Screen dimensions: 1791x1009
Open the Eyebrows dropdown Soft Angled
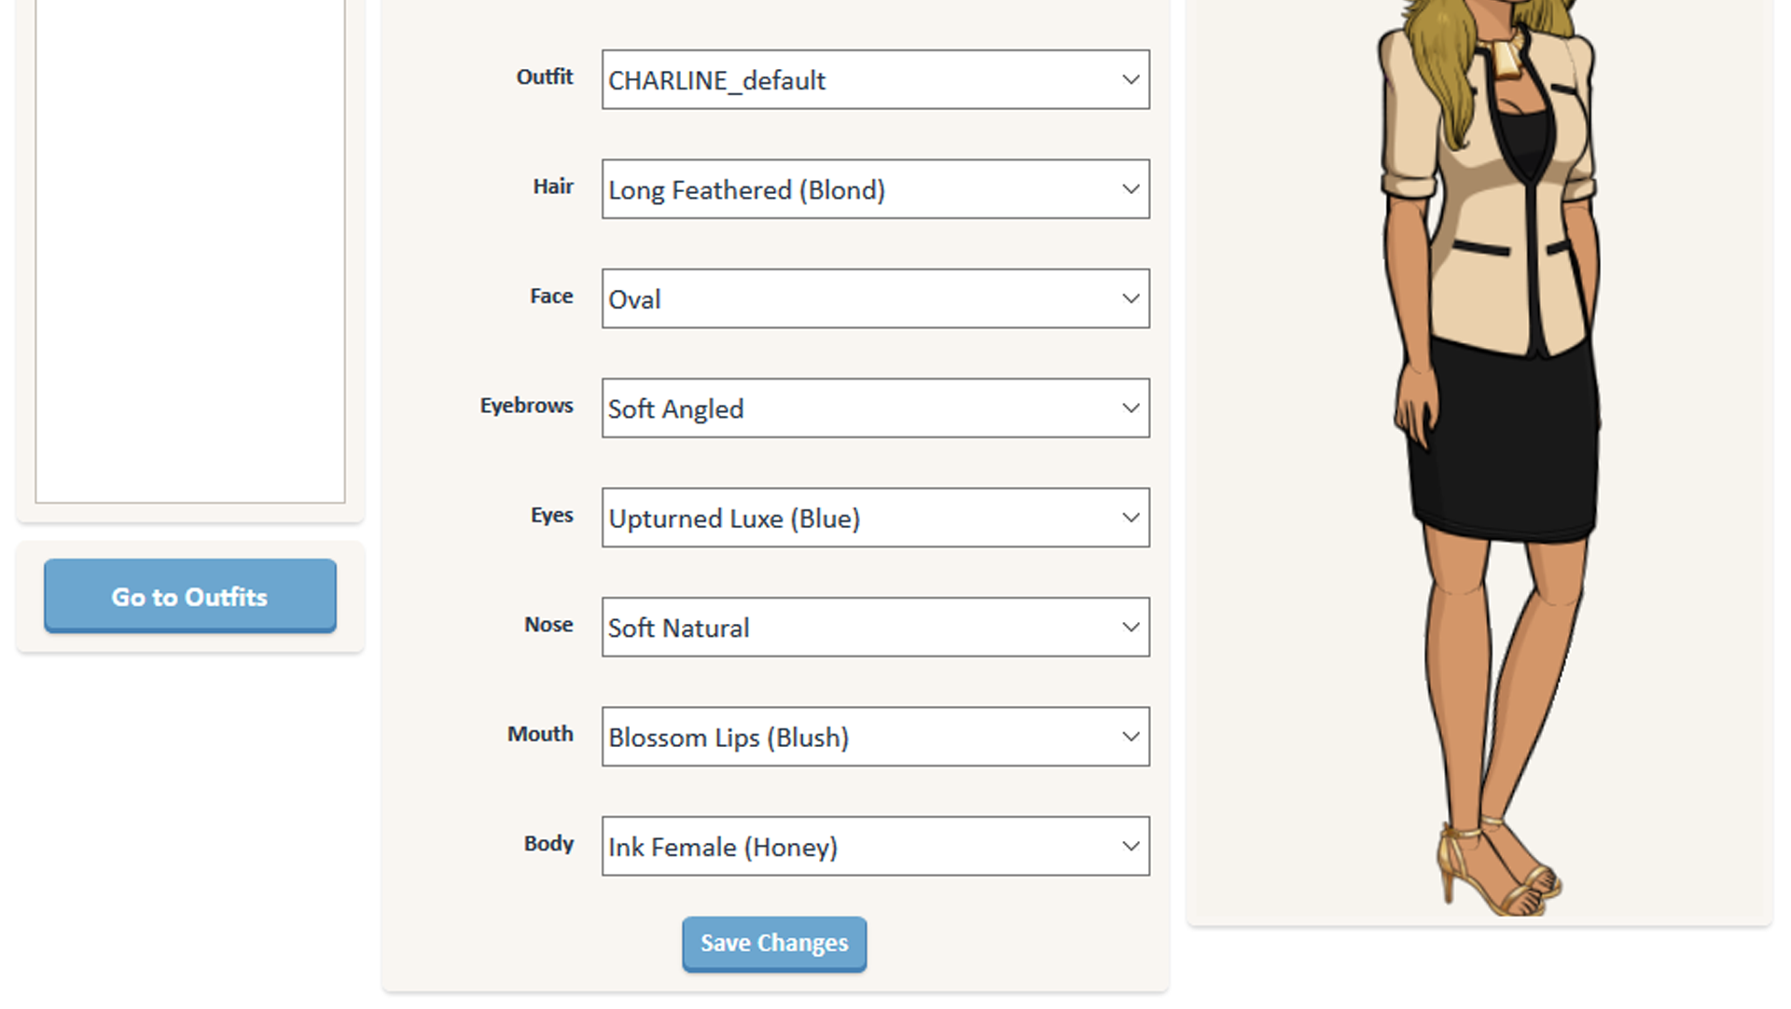point(875,408)
